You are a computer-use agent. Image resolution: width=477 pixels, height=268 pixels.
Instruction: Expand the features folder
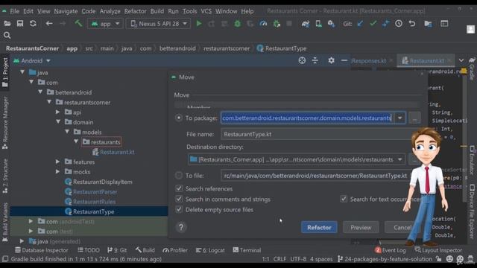point(57,162)
